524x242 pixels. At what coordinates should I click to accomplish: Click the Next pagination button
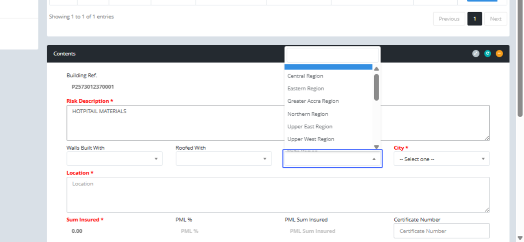point(496,19)
